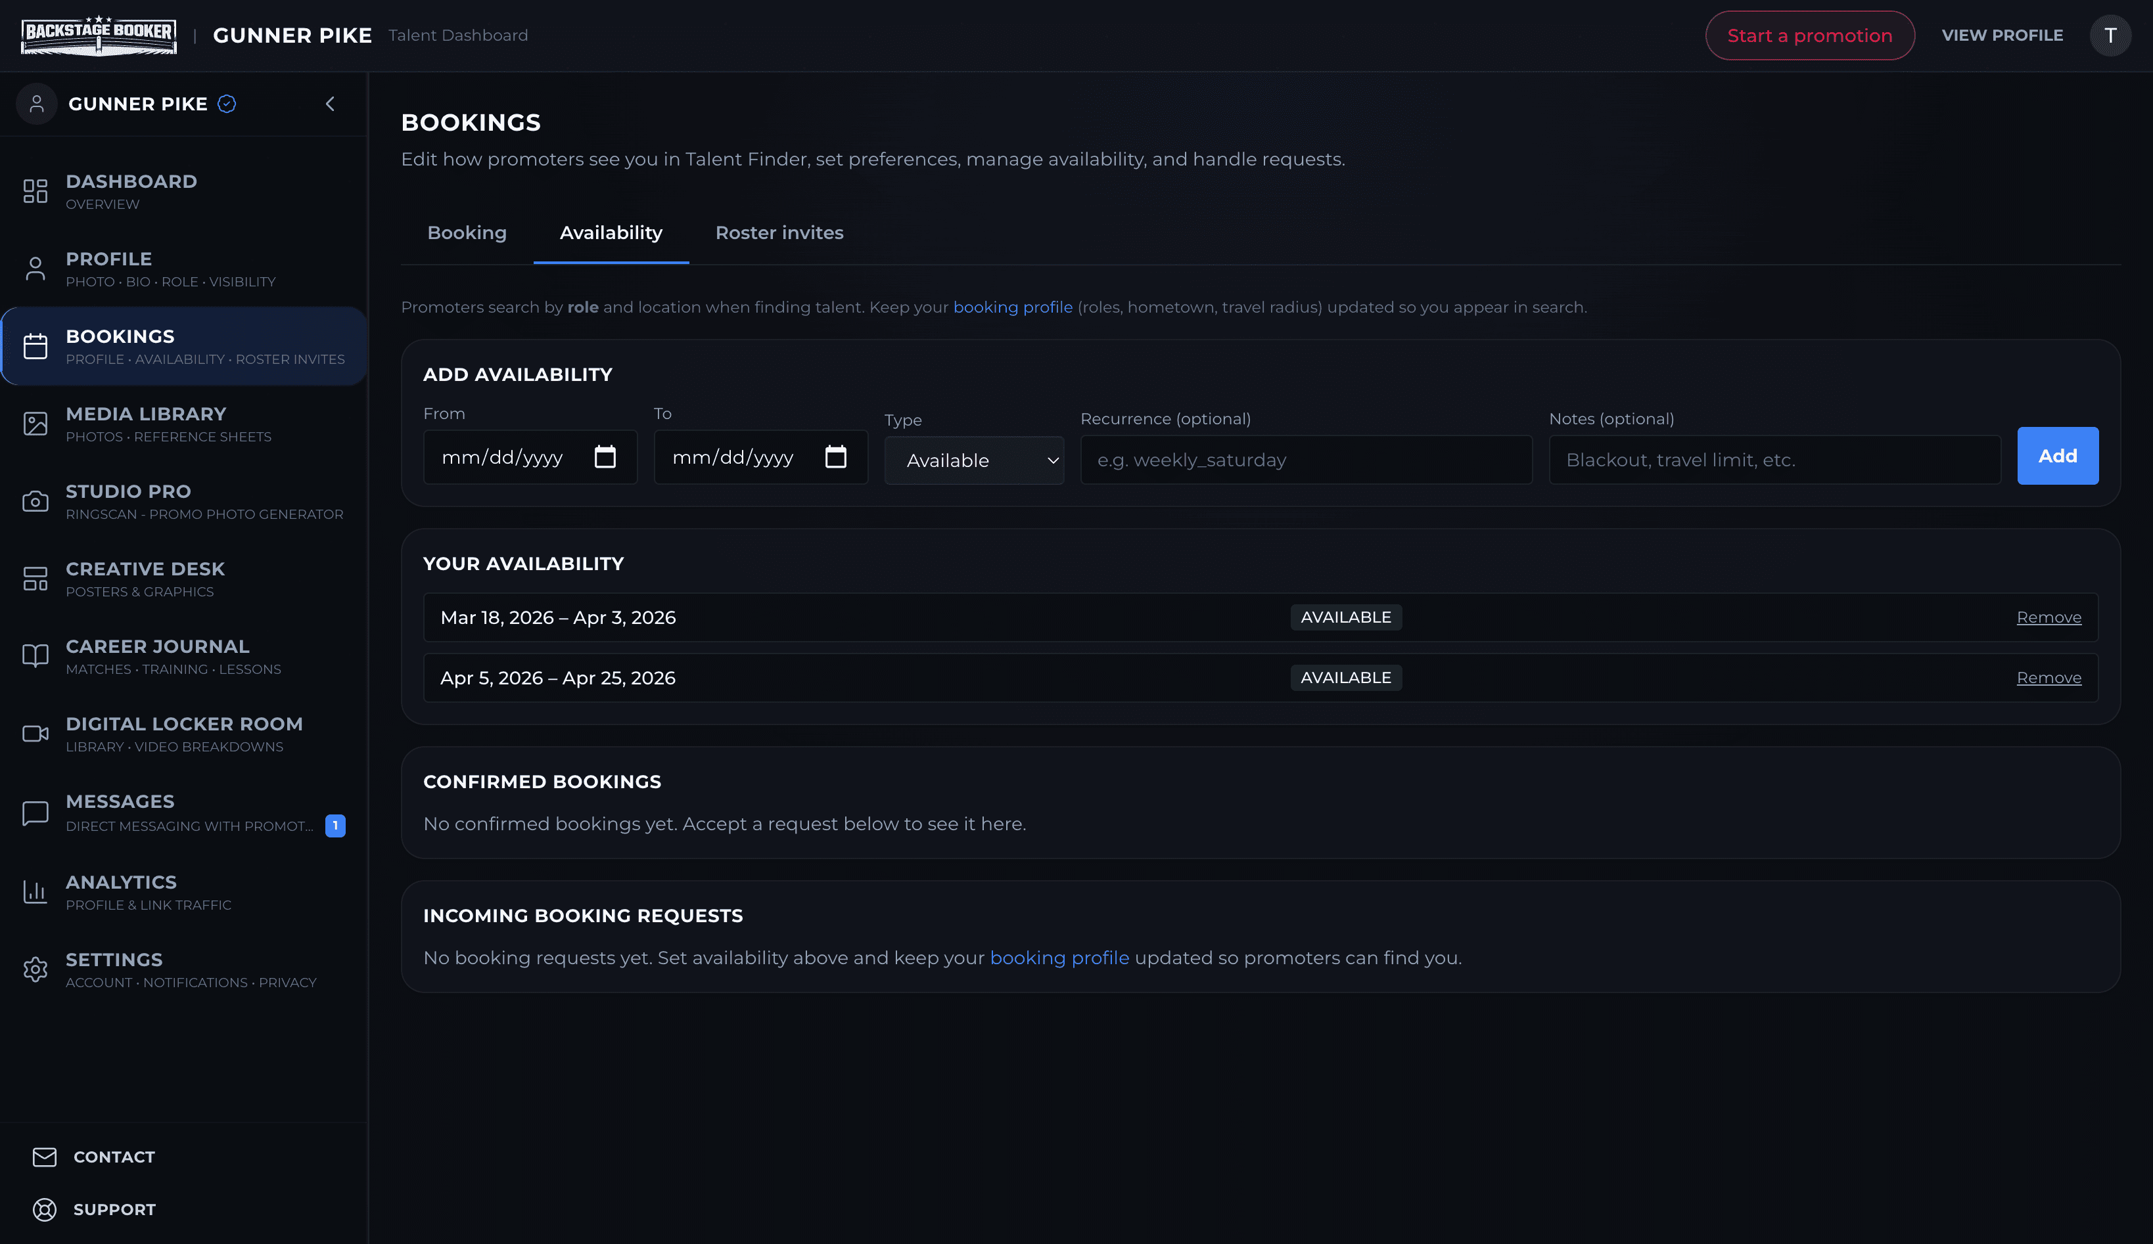Switch to the Roster invites tab
Screen dimensions: 2153x1244
tap(778, 233)
